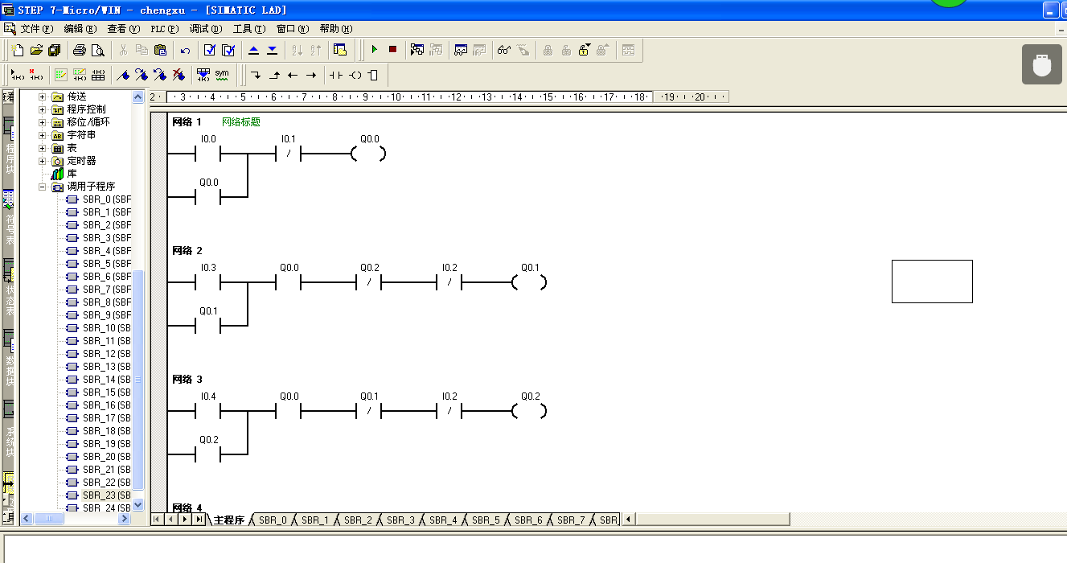Toggle symbol information table display
This screenshot has width=1067, height=563.
(98, 75)
